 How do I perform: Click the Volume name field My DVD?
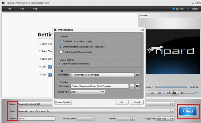36,118
